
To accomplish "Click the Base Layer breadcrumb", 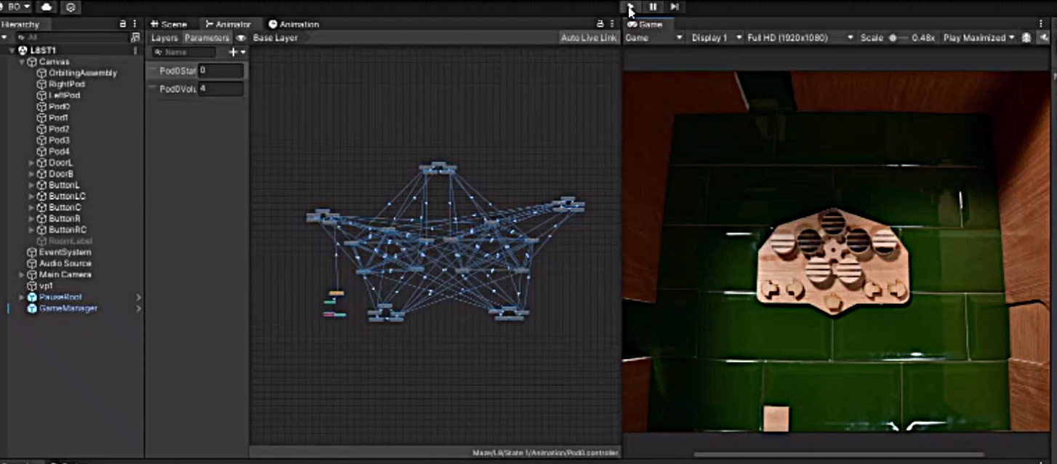I will [276, 38].
